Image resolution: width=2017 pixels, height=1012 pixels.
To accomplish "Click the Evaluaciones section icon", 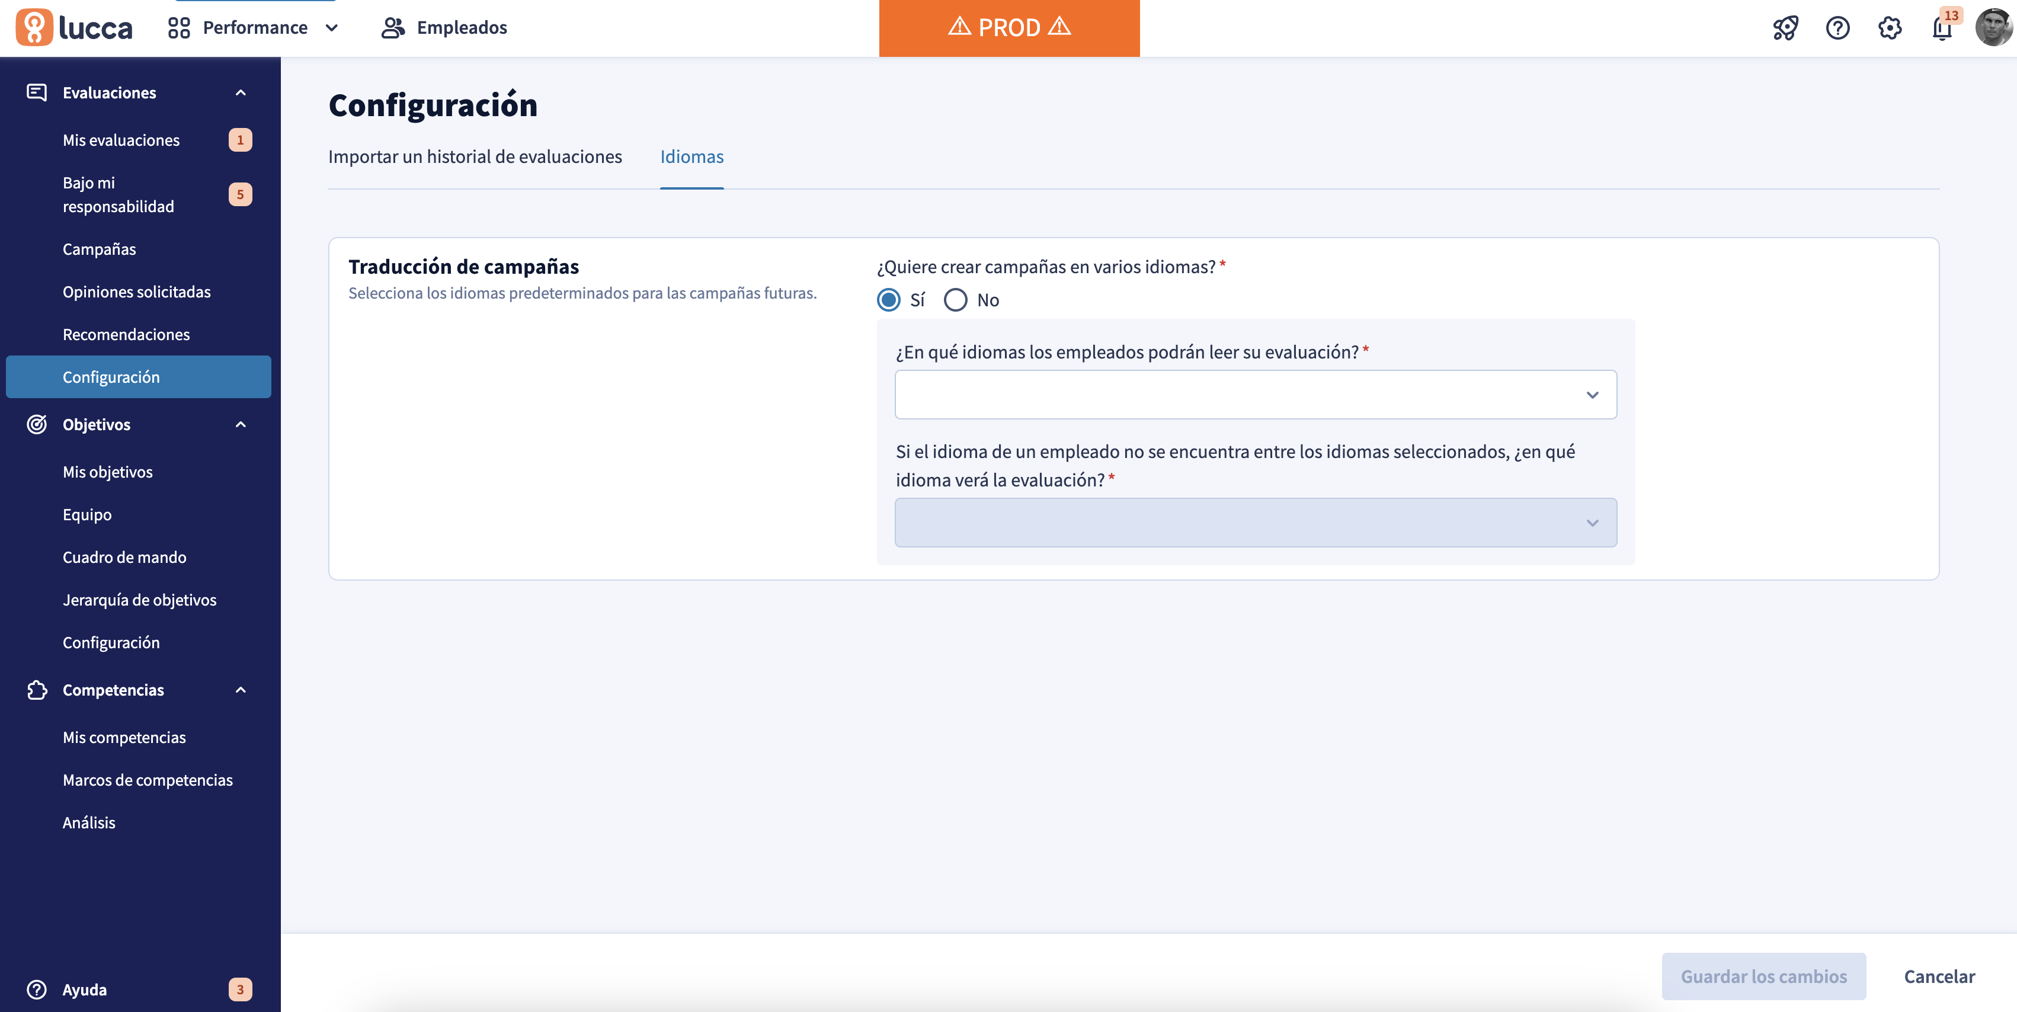I will pyautogui.click(x=37, y=92).
